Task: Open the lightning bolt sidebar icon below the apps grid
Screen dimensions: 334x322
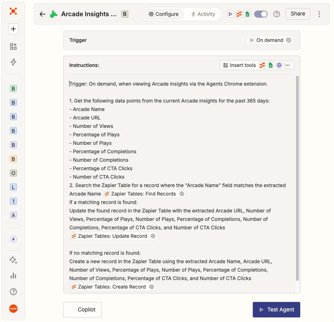Action: [13, 62]
